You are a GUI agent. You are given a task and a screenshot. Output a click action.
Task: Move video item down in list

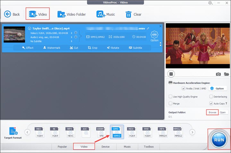(160, 45)
